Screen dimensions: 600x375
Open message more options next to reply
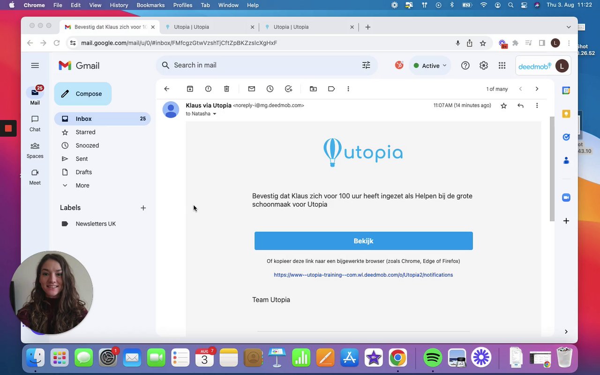click(x=537, y=105)
